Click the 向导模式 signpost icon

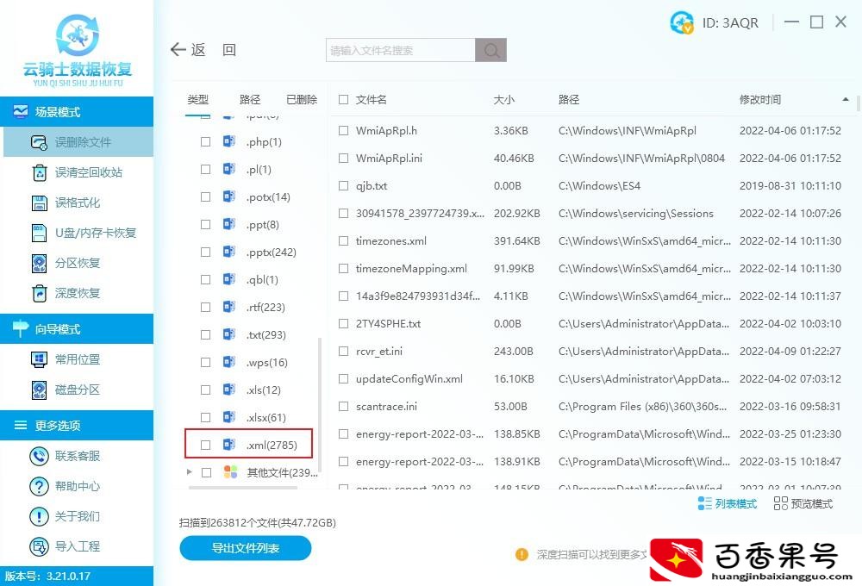(x=21, y=328)
